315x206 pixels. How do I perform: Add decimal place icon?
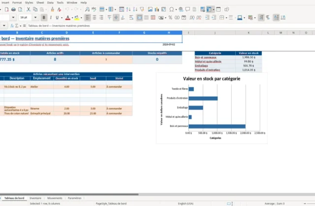coord(192,18)
